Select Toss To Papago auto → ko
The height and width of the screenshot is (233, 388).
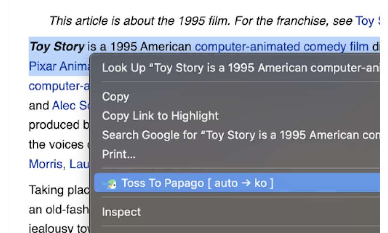237,183
